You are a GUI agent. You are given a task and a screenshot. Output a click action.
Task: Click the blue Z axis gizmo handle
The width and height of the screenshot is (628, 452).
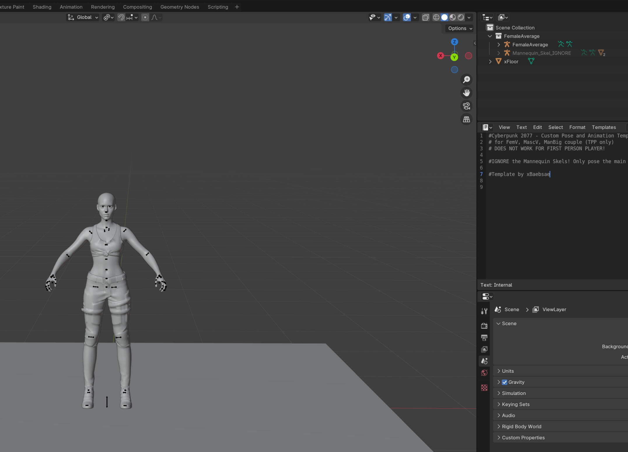454,42
